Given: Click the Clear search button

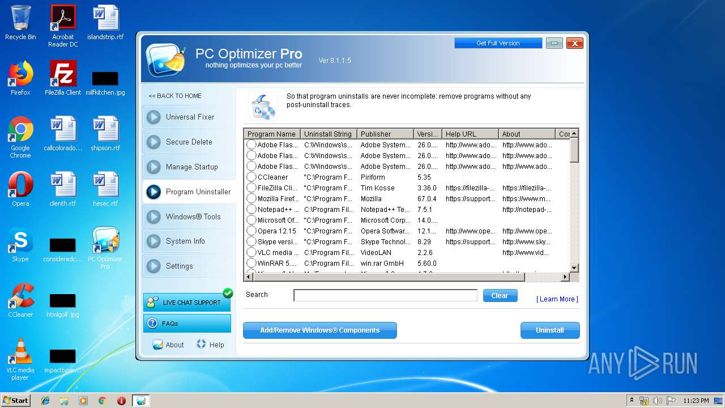Looking at the screenshot, I should pyautogui.click(x=500, y=296).
